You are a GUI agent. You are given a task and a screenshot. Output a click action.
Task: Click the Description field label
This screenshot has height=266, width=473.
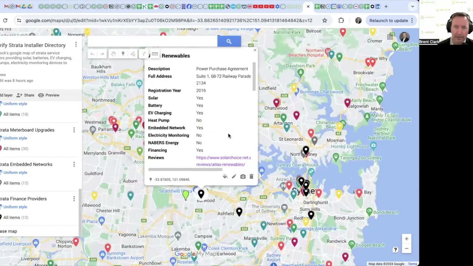pyautogui.click(x=159, y=69)
